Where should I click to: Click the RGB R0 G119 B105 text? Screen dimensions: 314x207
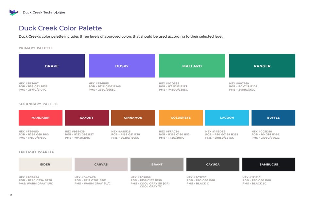click(243, 86)
